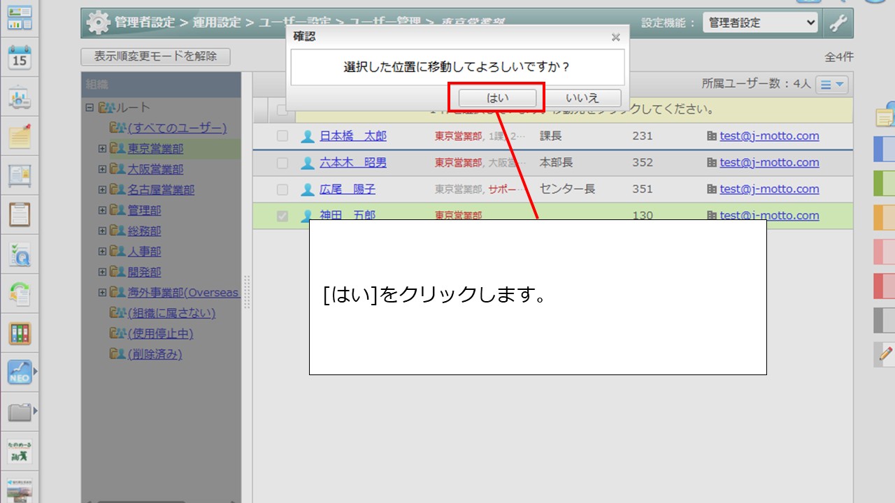Viewport: 895px width, 503px height.
Task: Open the NEO chart icon in sidebar
Action: 20,372
